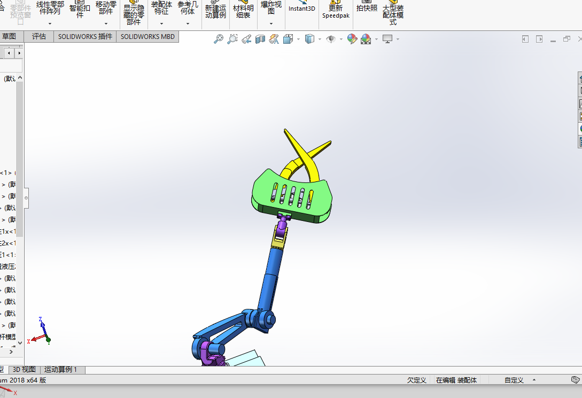The height and width of the screenshot is (398, 582).
Task: Click 线性零部件阵列 command
Action: click(x=50, y=7)
